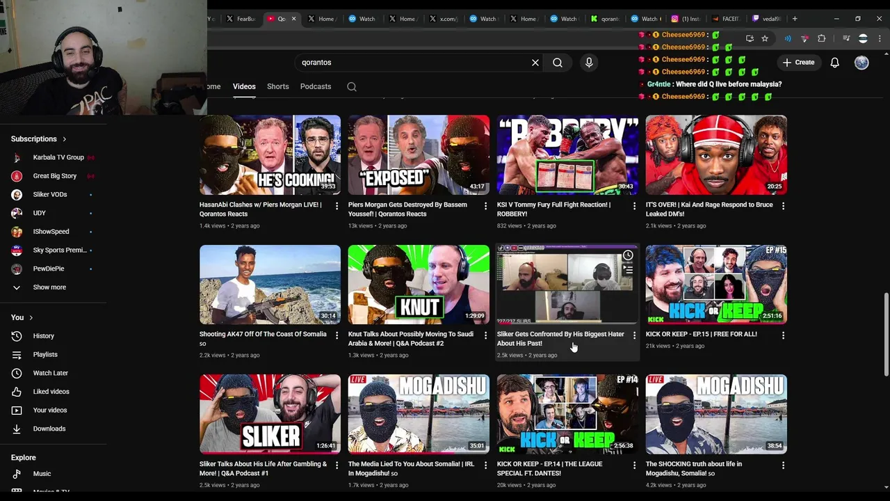Open KICK OR KEEP EP.15 title link
890x501 pixels.
pos(701,334)
